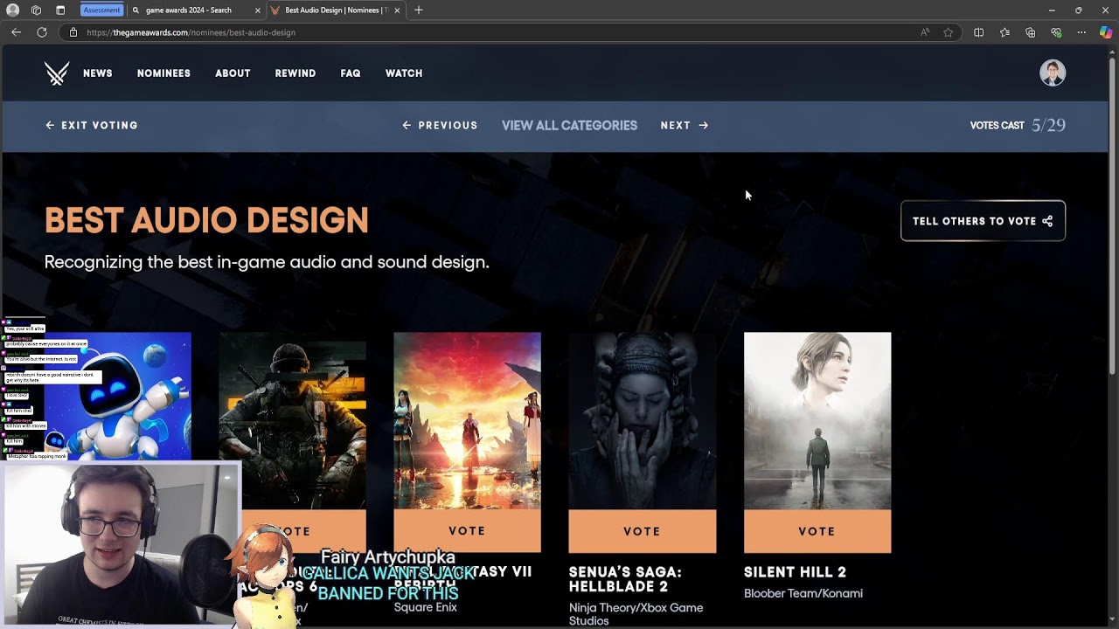Select the Senua's Saga Hellblade 2 cover image
This screenshot has width=1119, height=629.
[x=642, y=420]
